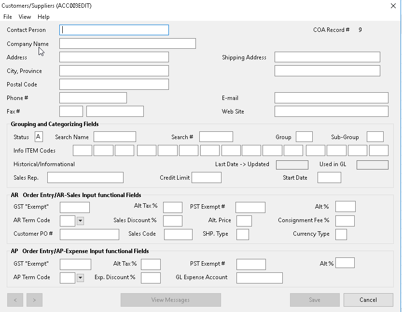Screen dimensions: 402x312
Task: Click the short Fax # area code box
Action: click(x=71, y=112)
